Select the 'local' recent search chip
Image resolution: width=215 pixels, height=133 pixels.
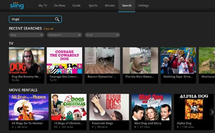click(x=102, y=35)
